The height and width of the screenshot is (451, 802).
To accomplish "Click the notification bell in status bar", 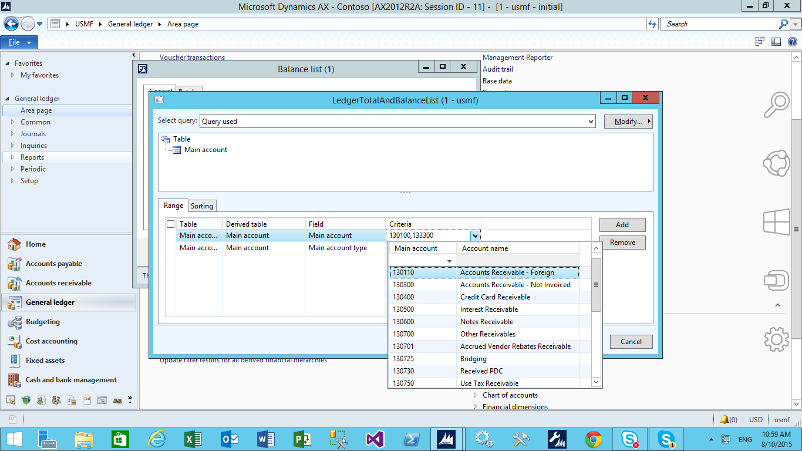I will [x=725, y=419].
